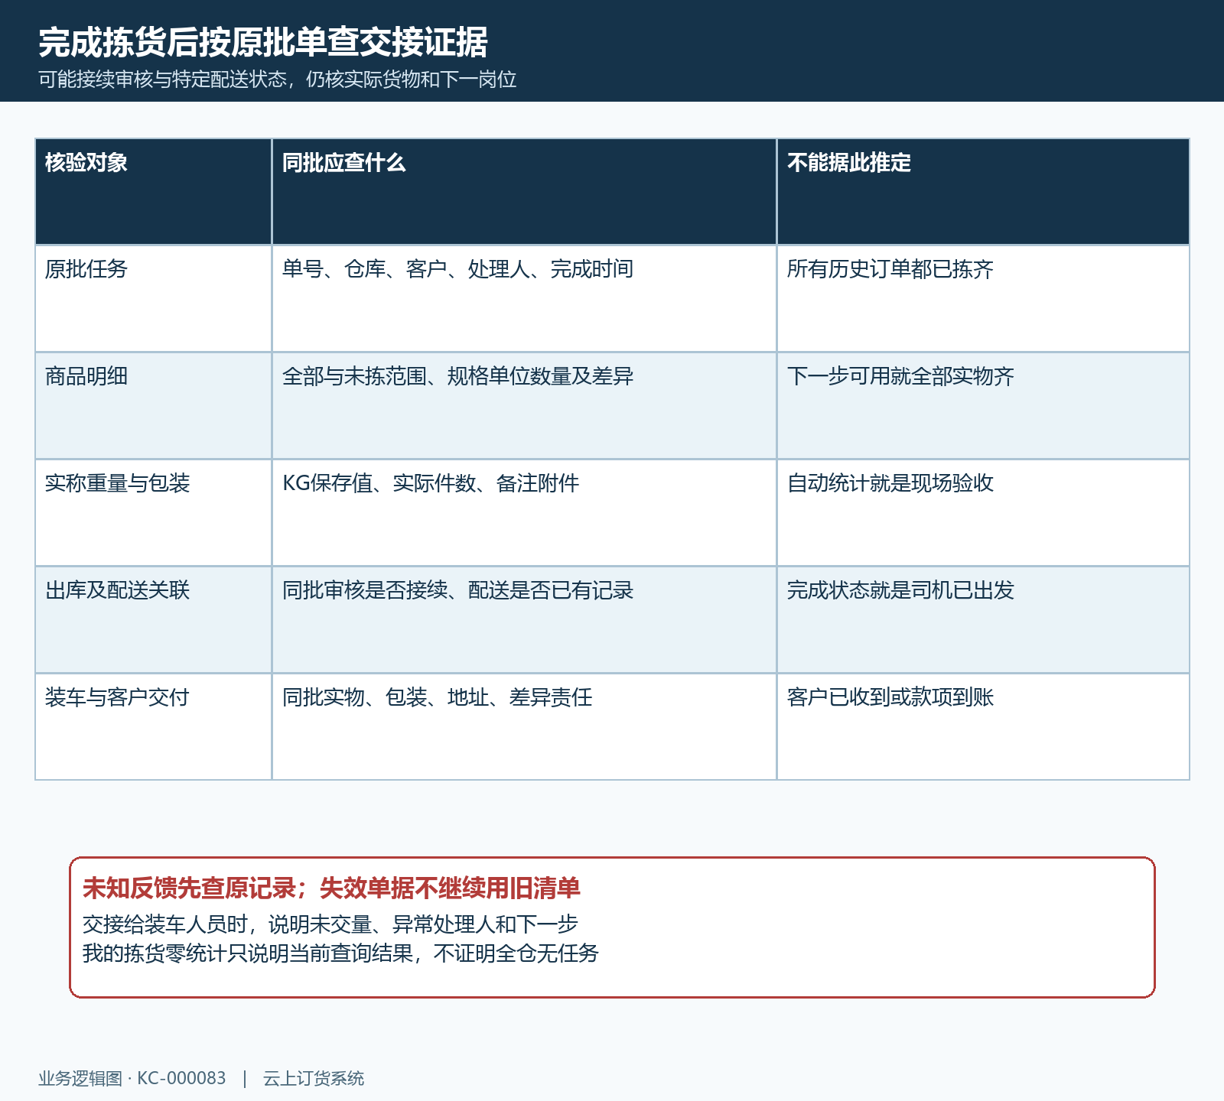Click the line 交接给装车人员时，说明未交量
1224x1101 pixels.
[228, 924]
